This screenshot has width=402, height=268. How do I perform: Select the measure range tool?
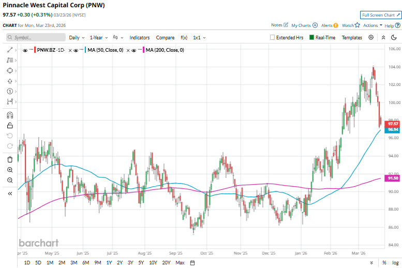point(10,101)
